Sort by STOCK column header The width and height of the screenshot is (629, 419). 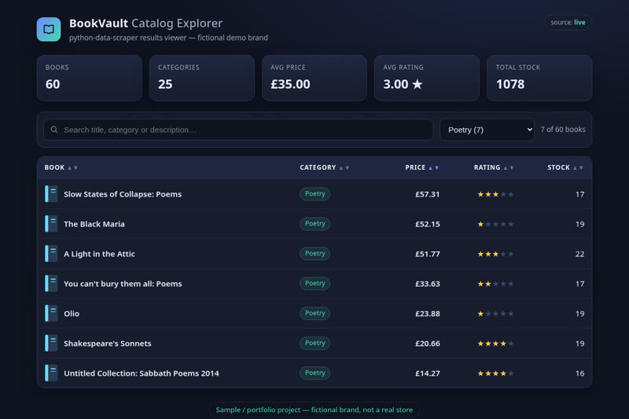[x=565, y=167]
